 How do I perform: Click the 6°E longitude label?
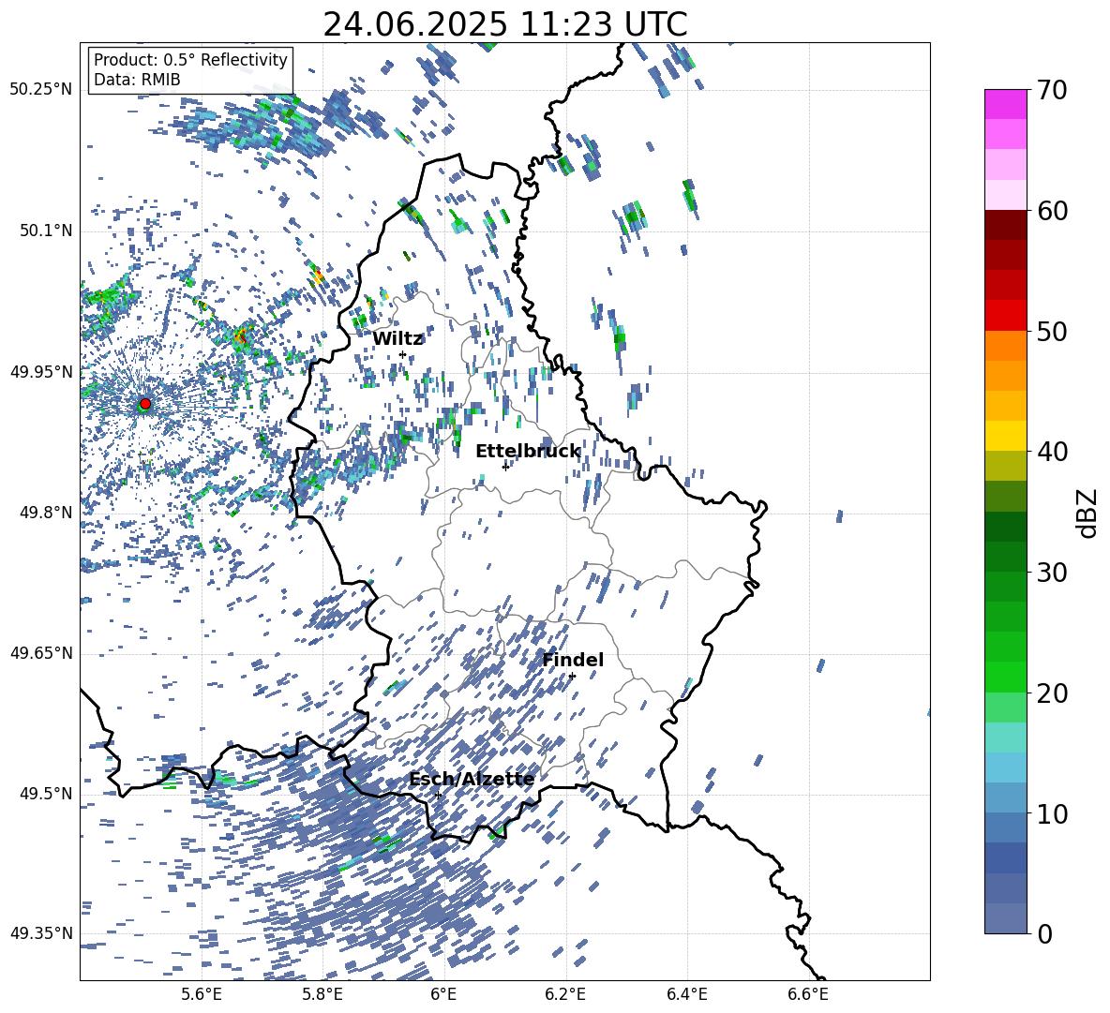tap(443, 994)
